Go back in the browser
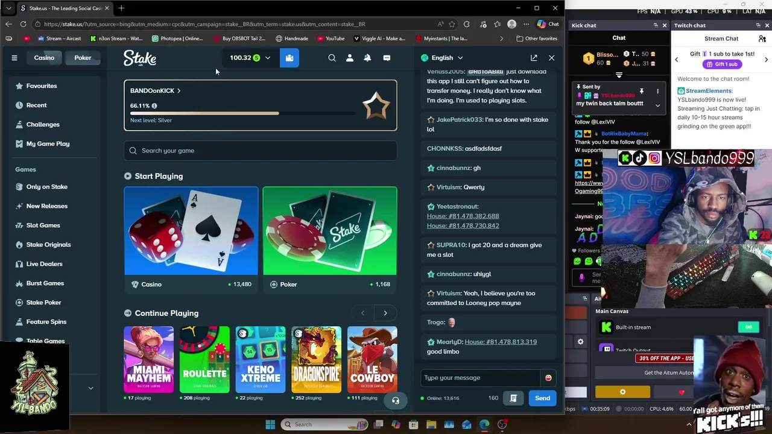 (x=8, y=24)
